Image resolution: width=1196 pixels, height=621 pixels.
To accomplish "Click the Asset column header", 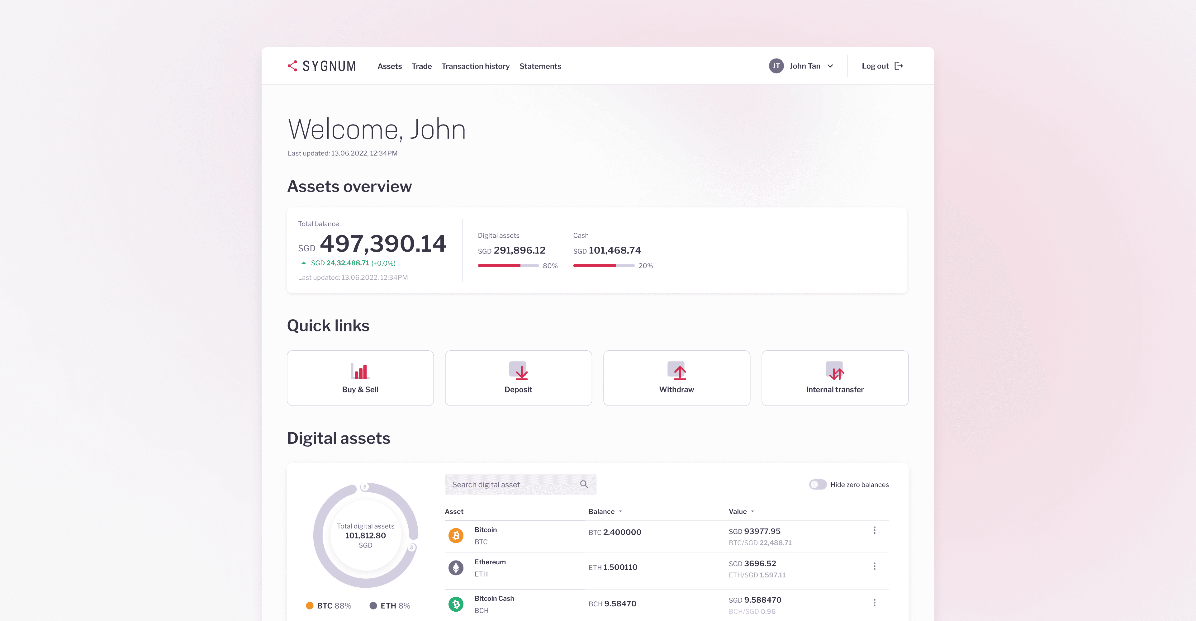I will [454, 511].
